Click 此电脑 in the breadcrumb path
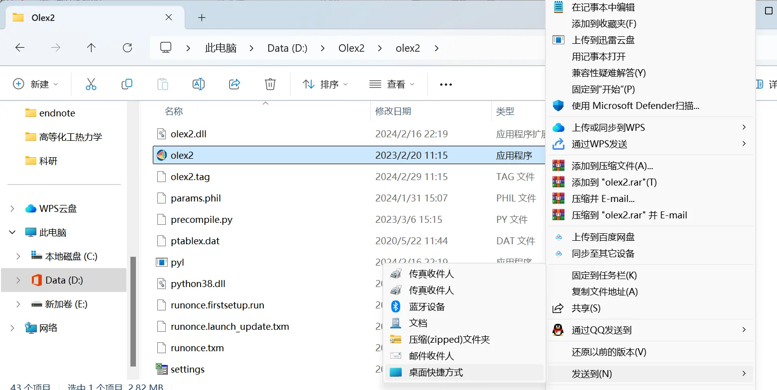Screen dimensions: 777x390 coord(221,48)
